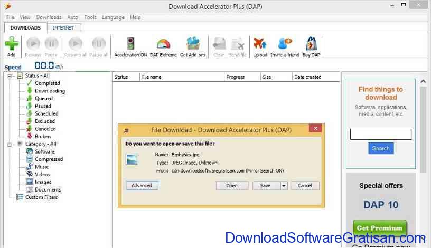Open the Save button dropdown arrow
Screen dimensions: 431x248
pyautogui.click(x=284, y=186)
